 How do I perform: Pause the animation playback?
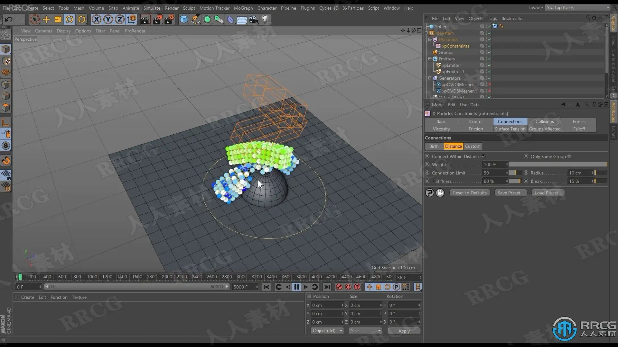(297, 287)
